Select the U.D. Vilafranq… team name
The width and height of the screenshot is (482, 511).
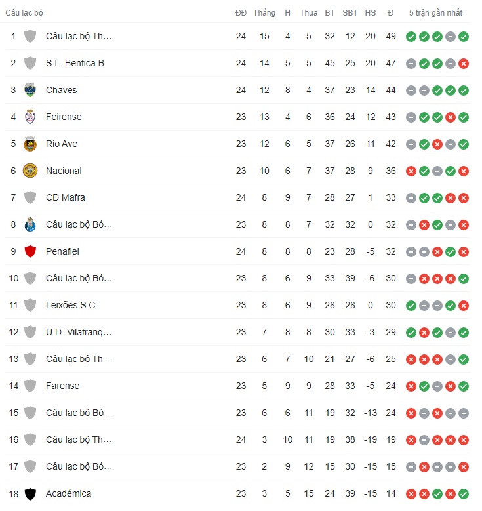point(79,332)
